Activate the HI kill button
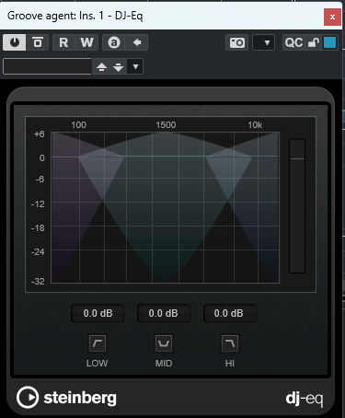The image size is (345, 418). pyautogui.click(x=230, y=343)
